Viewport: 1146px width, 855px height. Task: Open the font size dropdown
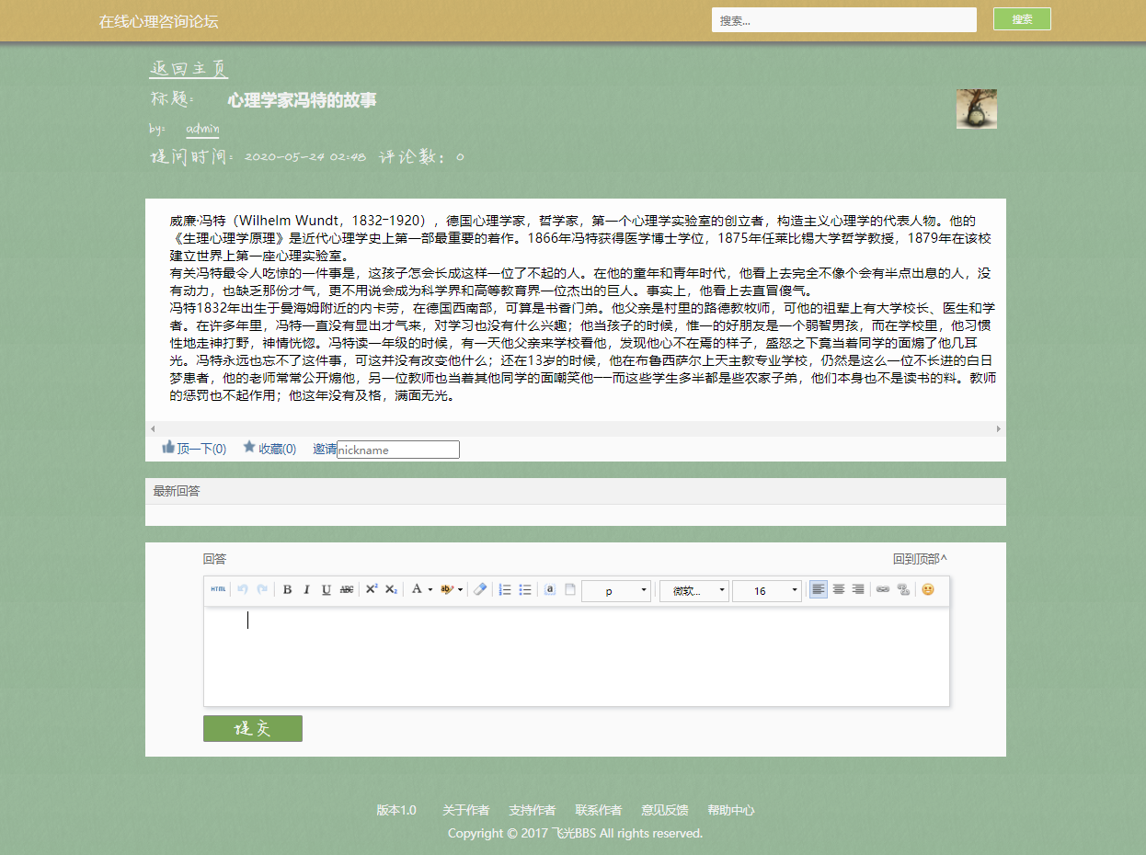tap(767, 590)
